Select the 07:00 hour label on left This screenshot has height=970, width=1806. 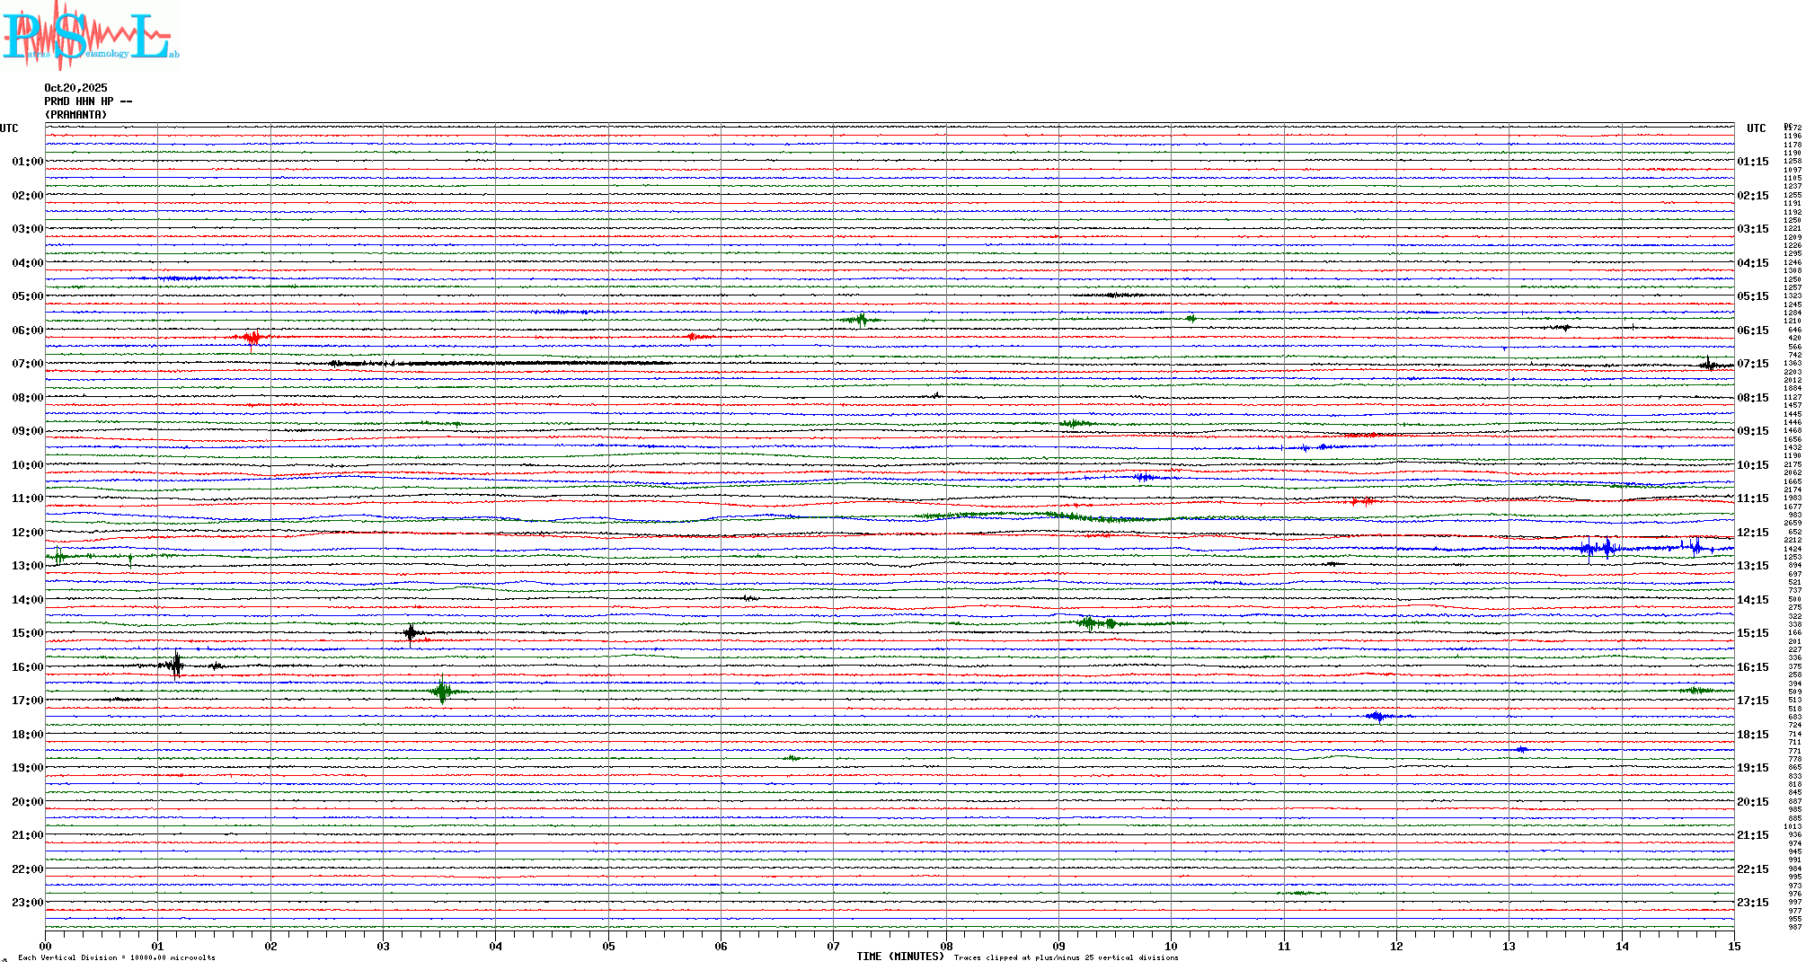click(x=27, y=364)
